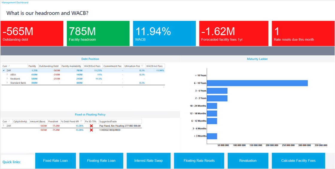The height and width of the screenshot is (169, 335).
Task: Click the 1 HEDGE REQUIRED text
Action: pyautogui.click(x=110, y=130)
